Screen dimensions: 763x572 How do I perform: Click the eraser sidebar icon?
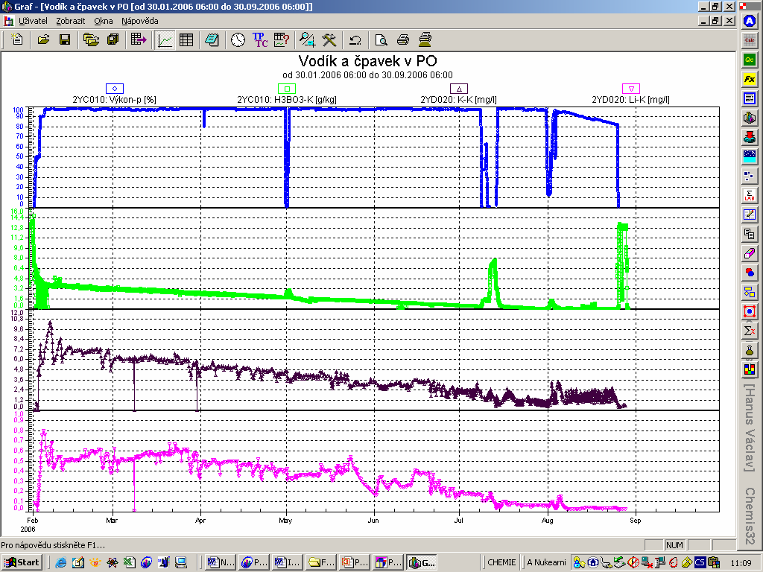tap(750, 253)
